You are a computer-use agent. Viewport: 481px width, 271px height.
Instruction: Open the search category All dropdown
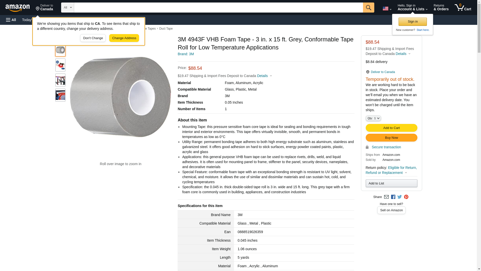coord(67,8)
